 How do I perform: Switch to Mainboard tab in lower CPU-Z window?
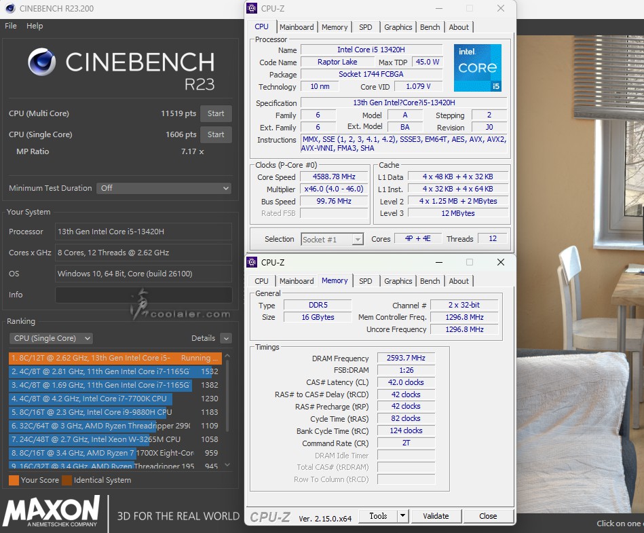pyautogui.click(x=297, y=281)
